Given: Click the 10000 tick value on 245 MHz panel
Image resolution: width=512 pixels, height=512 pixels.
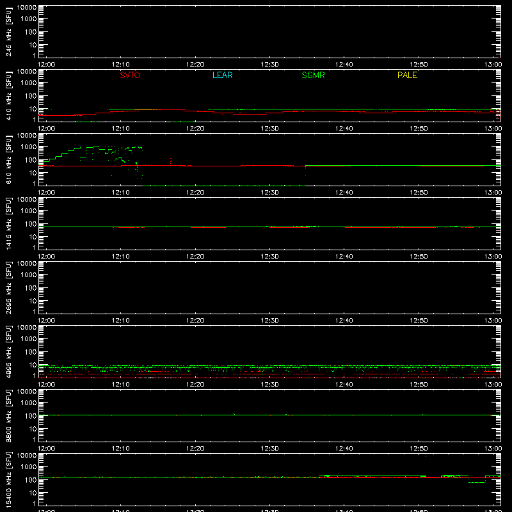Looking at the screenshot, I should [x=27, y=8].
